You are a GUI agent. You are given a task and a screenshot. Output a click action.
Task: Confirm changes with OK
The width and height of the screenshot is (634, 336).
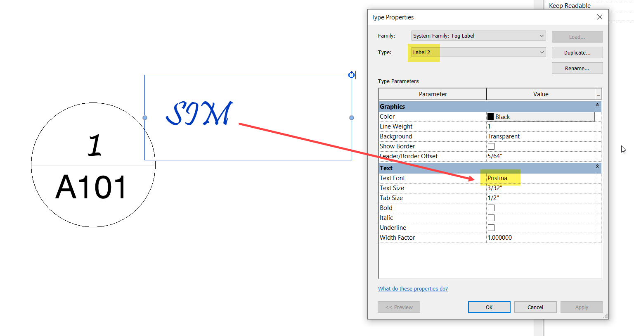pos(489,307)
